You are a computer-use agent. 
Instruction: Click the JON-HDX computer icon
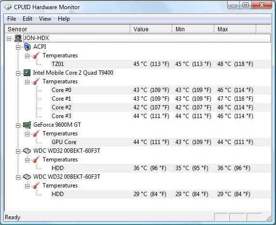coord(18,38)
